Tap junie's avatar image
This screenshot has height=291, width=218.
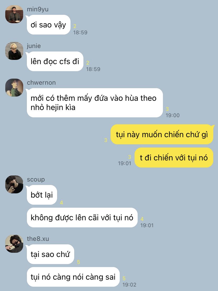tap(14, 51)
